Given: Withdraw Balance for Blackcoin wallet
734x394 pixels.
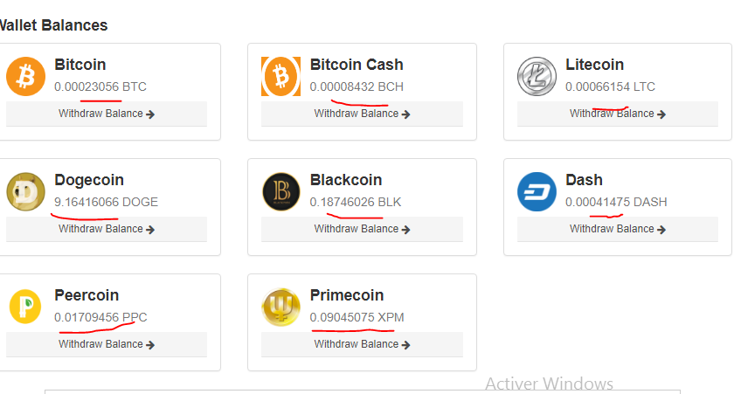Looking at the screenshot, I should click(x=362, y=229).
